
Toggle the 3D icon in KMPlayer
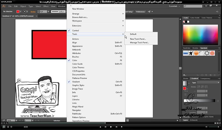(x=4, y=127)
